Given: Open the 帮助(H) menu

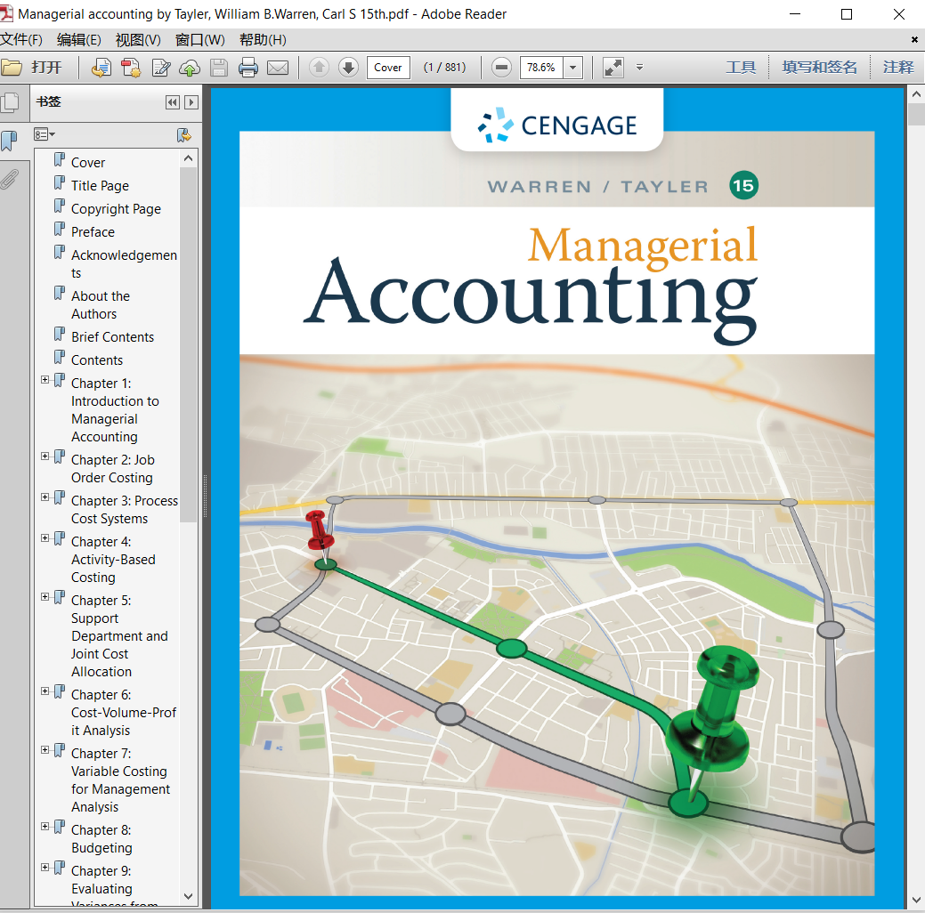Looking at the screenshot, I should pyautogui.click(x=264, y=39).
